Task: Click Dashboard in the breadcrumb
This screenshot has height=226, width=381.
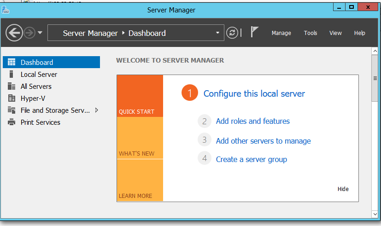Action: pyautogui.click(x=147, y=33)
